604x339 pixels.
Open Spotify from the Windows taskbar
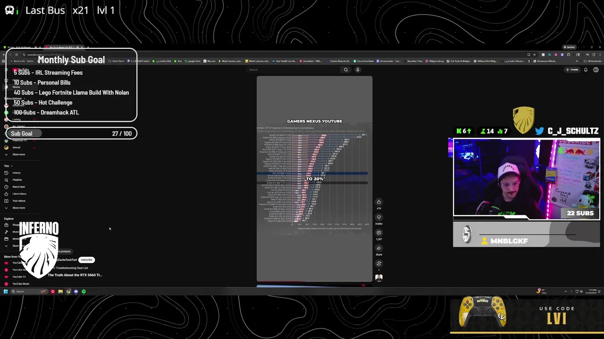pos(84,291)
